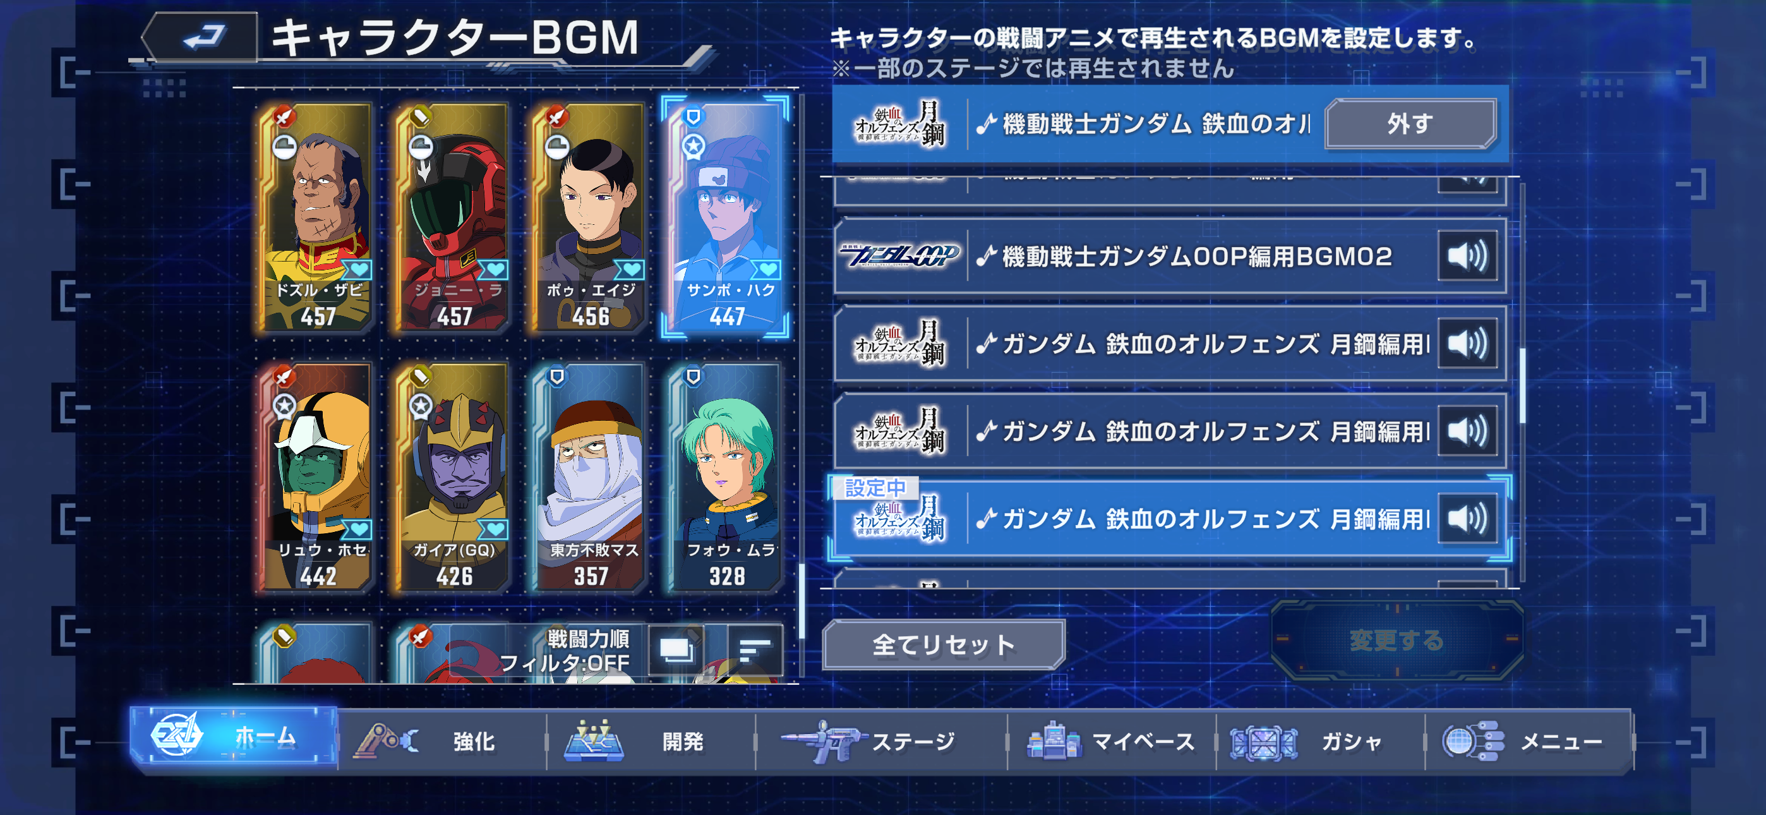Screen dimensions: 1766x815
Task: Select the 機動戦士ガンダム00P編用BGM02 track row
Action: point(1170,257)
